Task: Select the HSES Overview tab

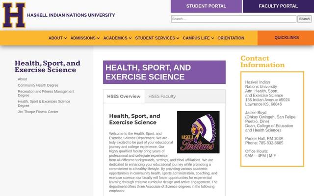Action: click(124, 97)
